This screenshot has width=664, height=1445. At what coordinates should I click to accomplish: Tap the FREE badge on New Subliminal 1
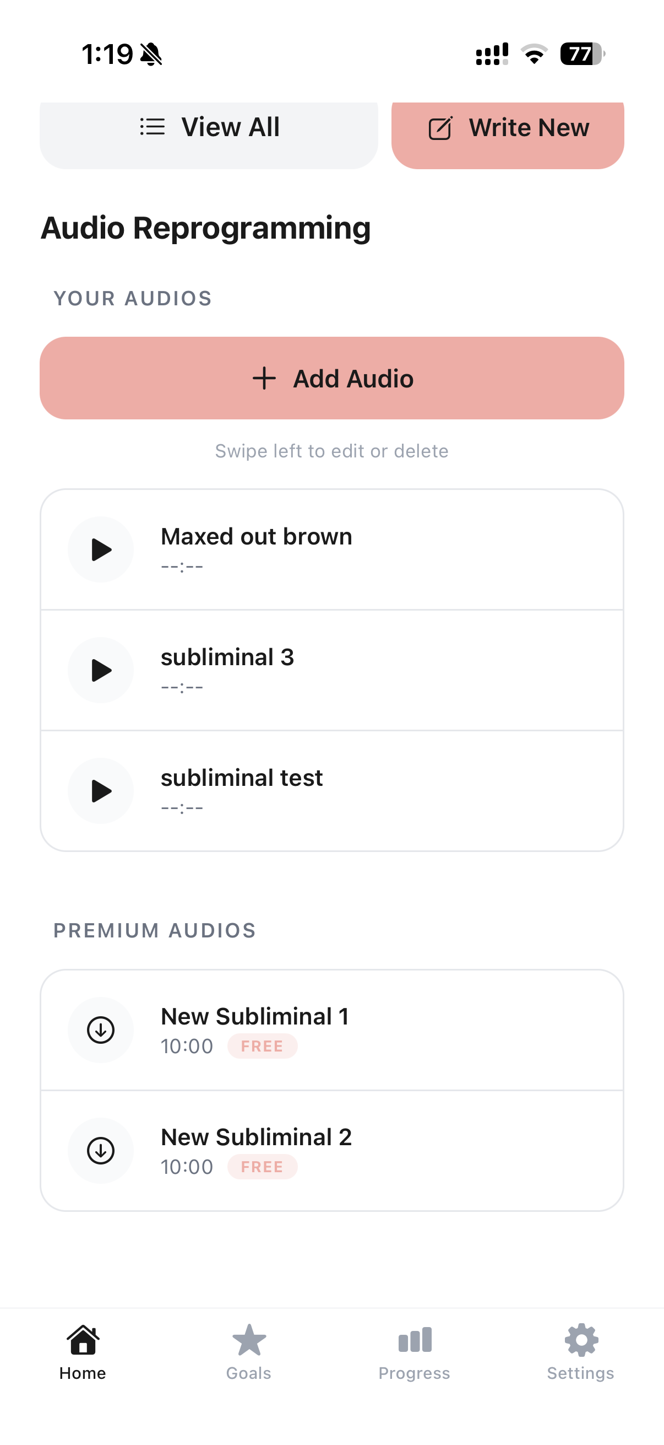tap(262, 1046)
